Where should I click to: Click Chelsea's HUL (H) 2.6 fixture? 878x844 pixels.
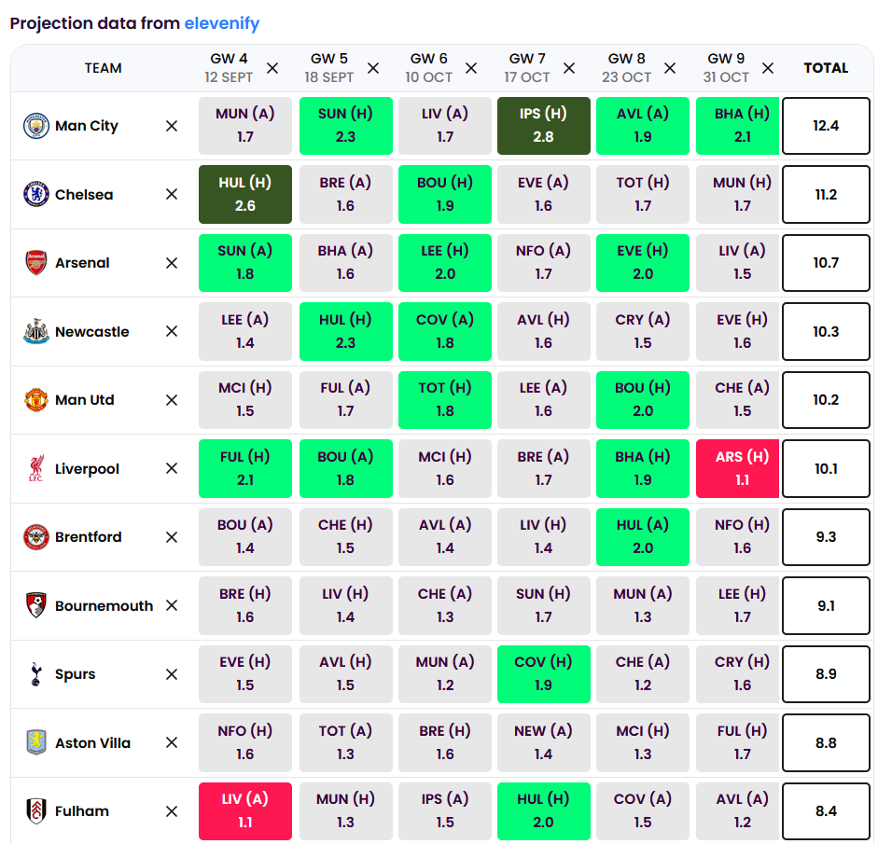[245, 194]
